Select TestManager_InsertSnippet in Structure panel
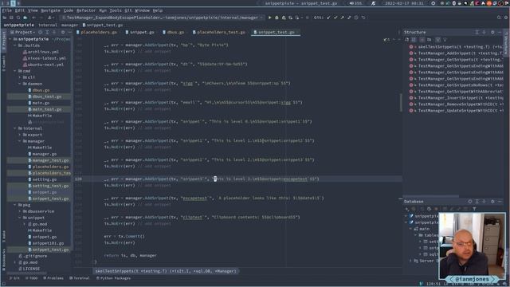The width and height of the screenshot is (510, 287). [x=457, y=98]
